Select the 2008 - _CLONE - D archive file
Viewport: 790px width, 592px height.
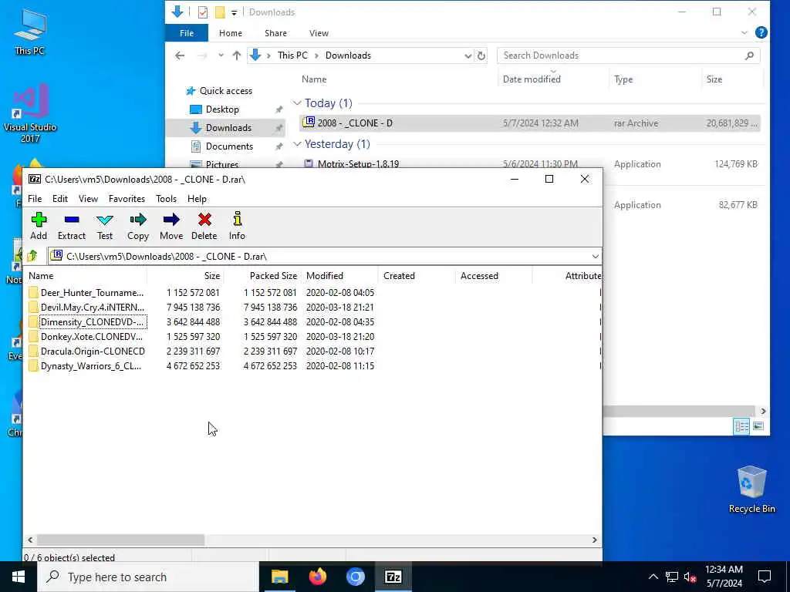click(x=529, y=123)
